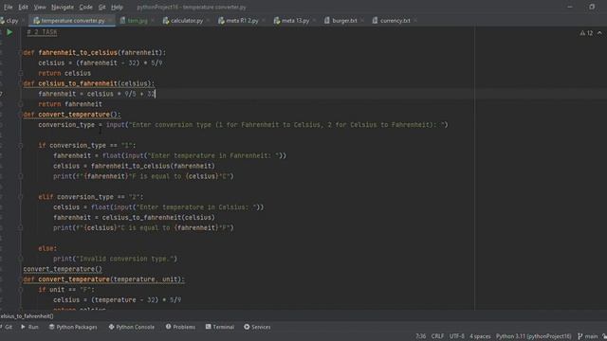Close the meta 13.py tab
Screen dimensions: 607x341
click(314, 21)
